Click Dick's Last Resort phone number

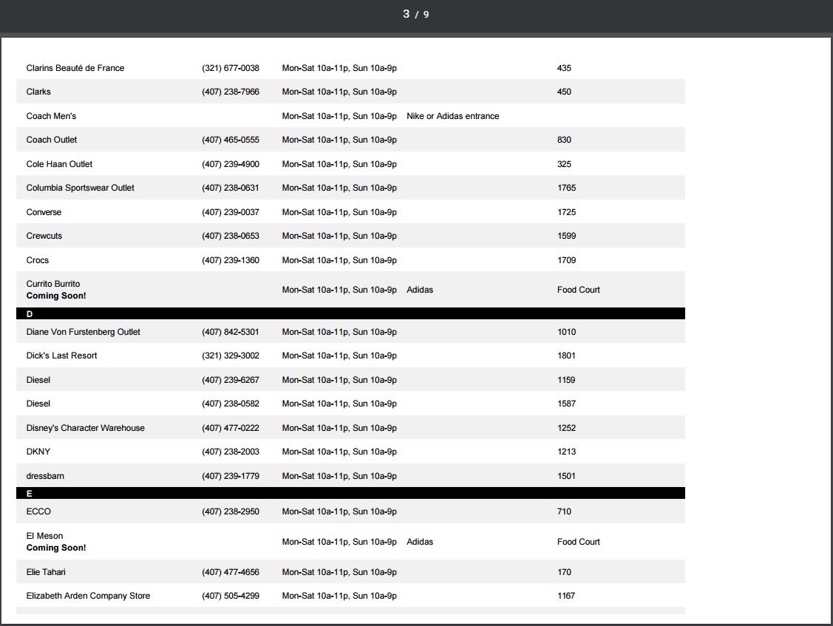231,355
